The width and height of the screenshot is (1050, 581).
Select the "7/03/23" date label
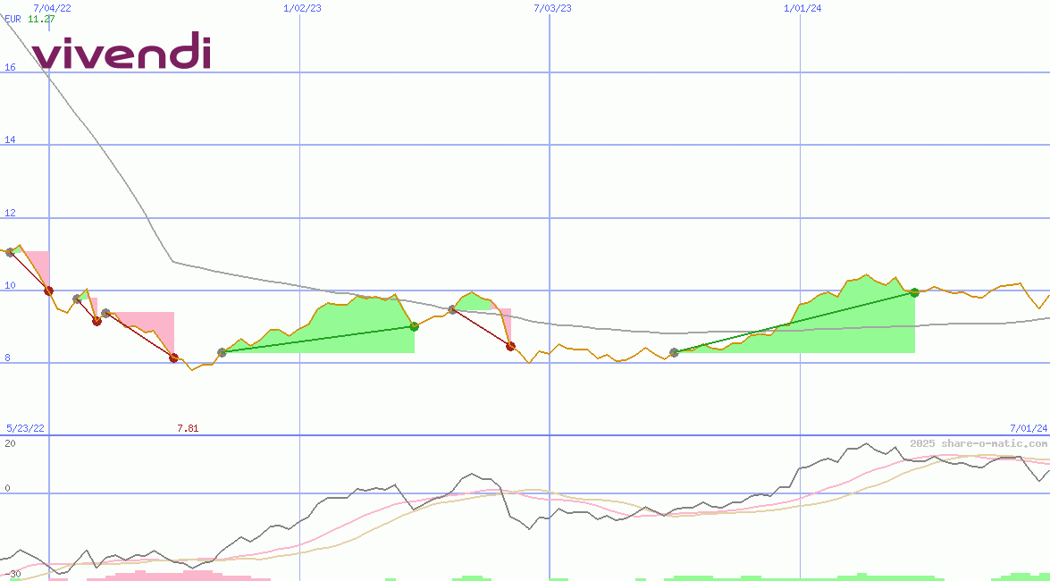coord(552,8)
